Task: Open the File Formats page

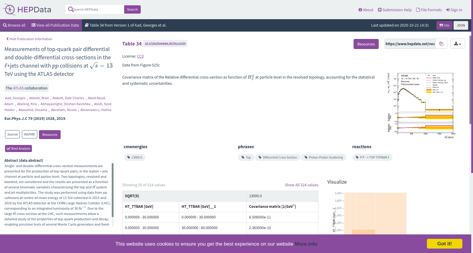Action: (x=429, y=10)
